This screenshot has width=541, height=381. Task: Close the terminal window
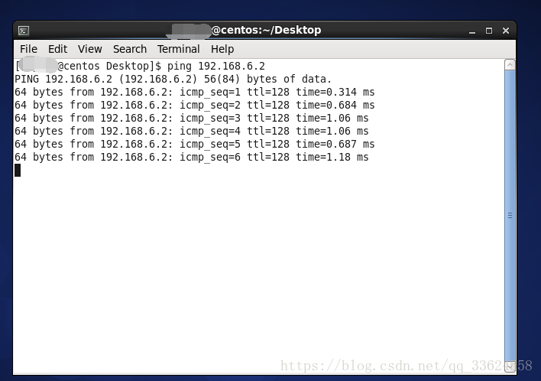[x=506, y=31]
